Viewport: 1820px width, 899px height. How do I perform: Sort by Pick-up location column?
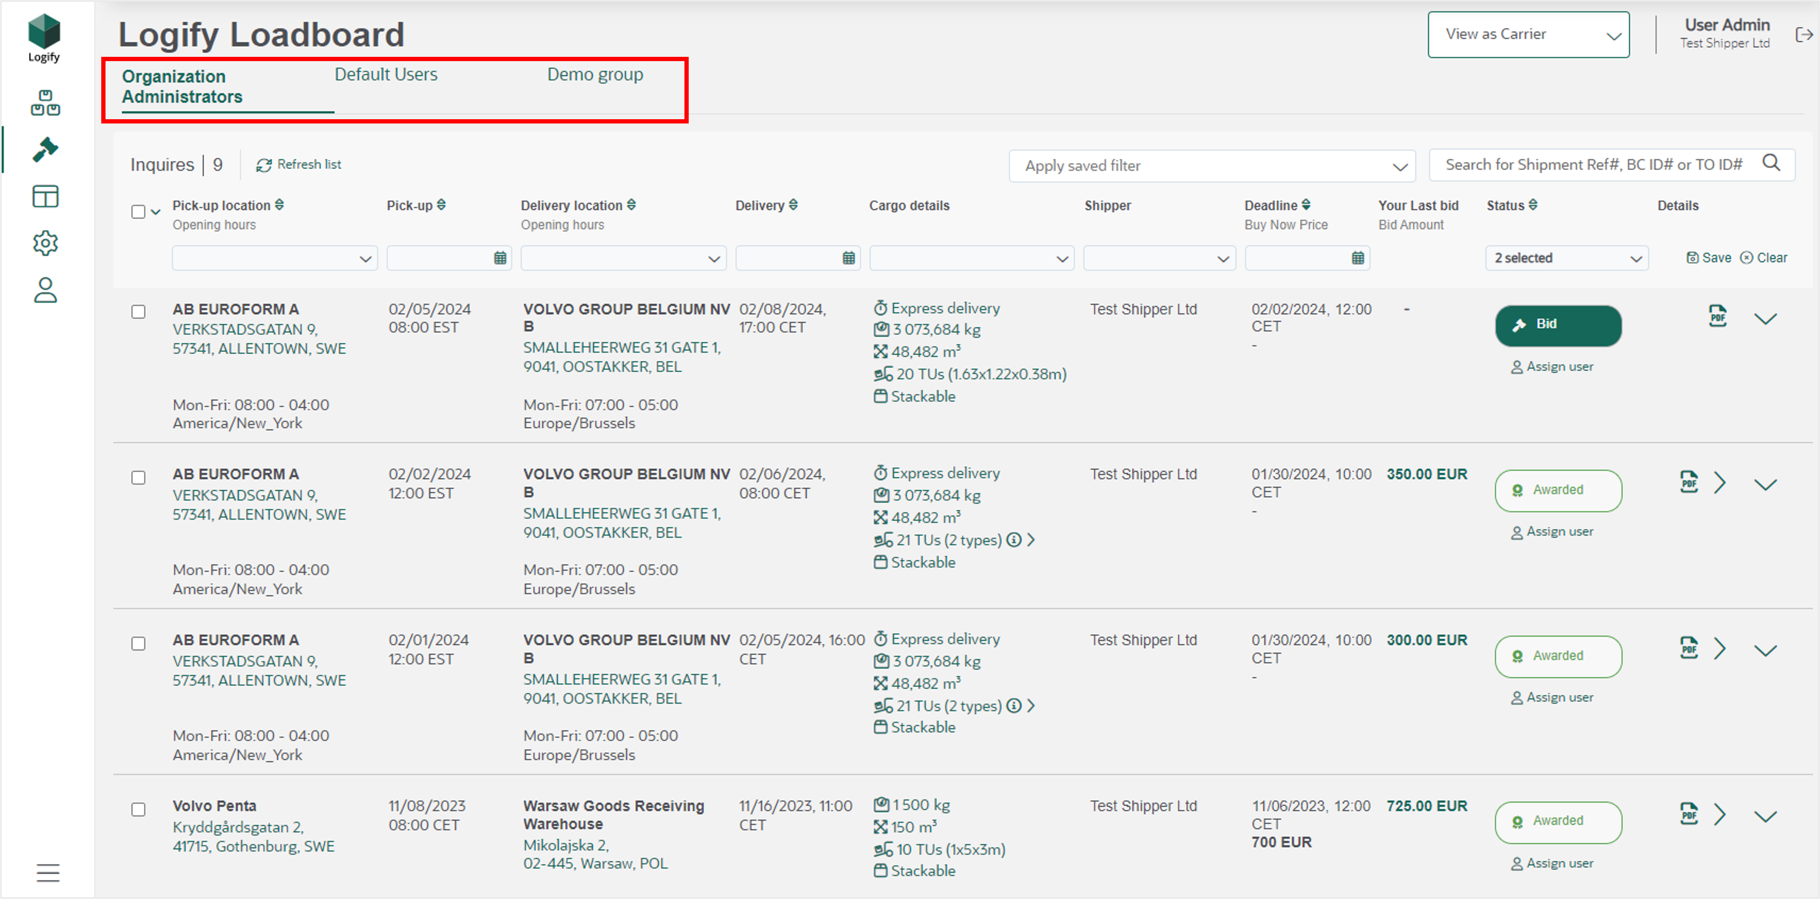coord(280,205)
